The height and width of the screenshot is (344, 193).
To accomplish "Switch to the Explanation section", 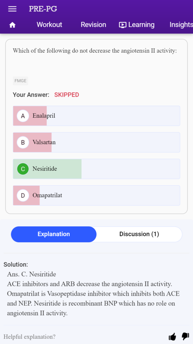I will (x=54, y=234).
